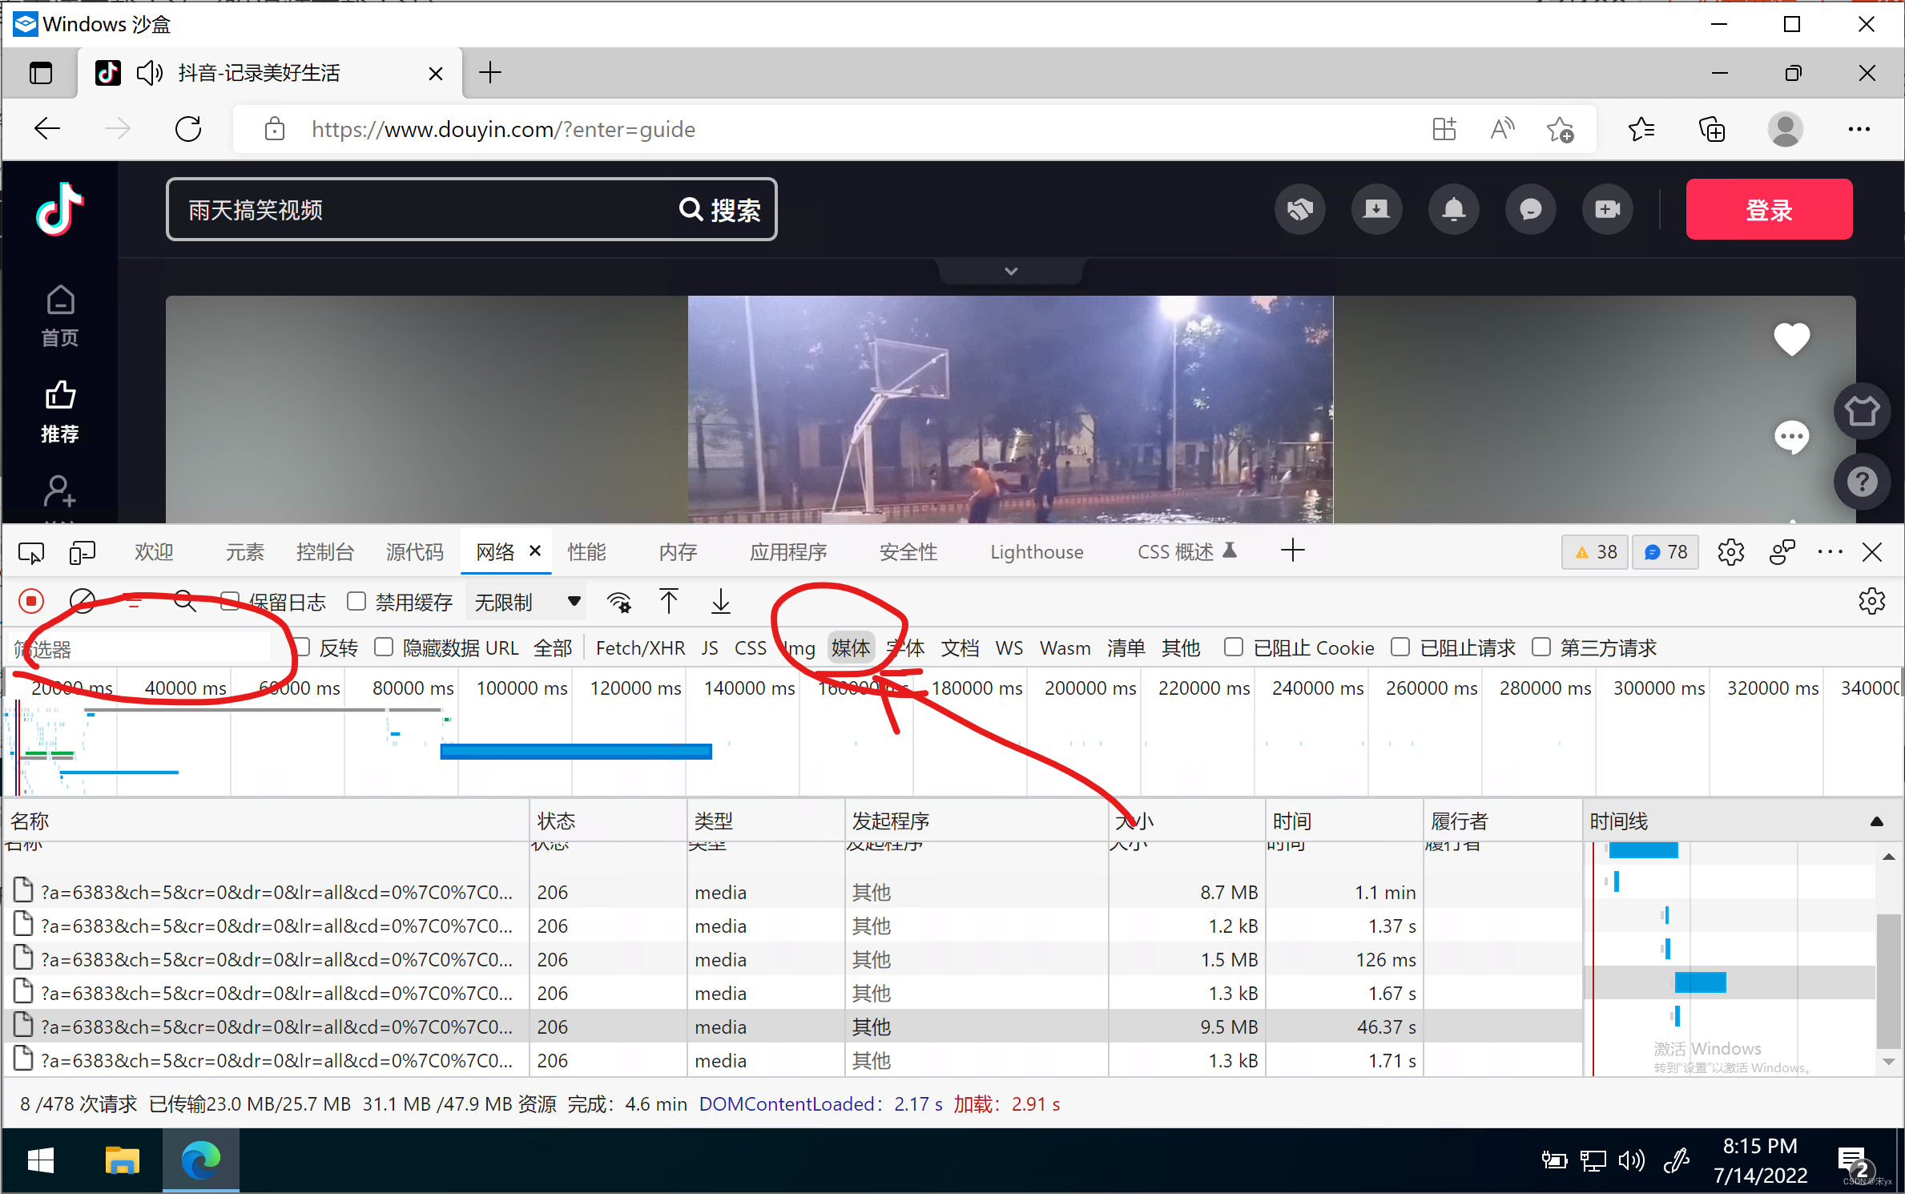
Task: Select the Fetch/XHR filter
Action: (640, 647)
